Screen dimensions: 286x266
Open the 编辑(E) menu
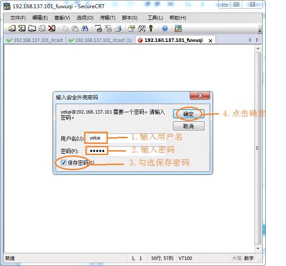[x=40, y=18]
